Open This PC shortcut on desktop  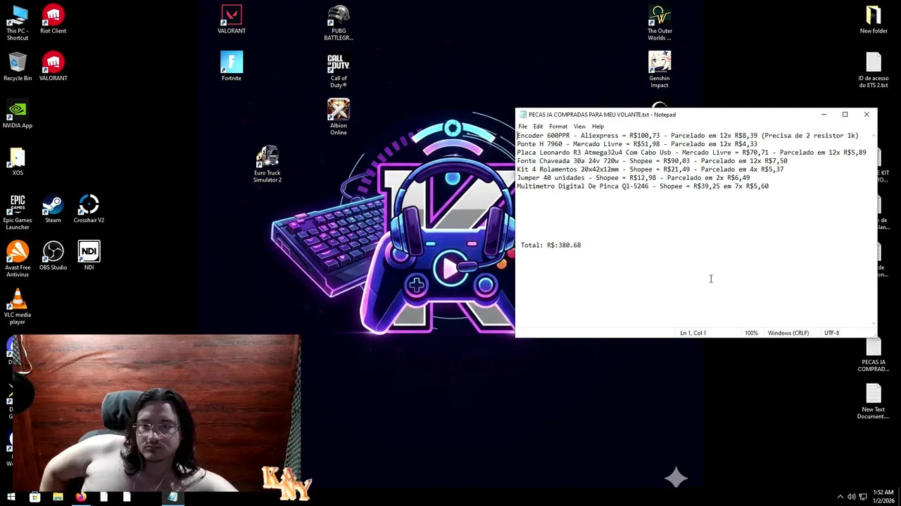pos(18,22)
